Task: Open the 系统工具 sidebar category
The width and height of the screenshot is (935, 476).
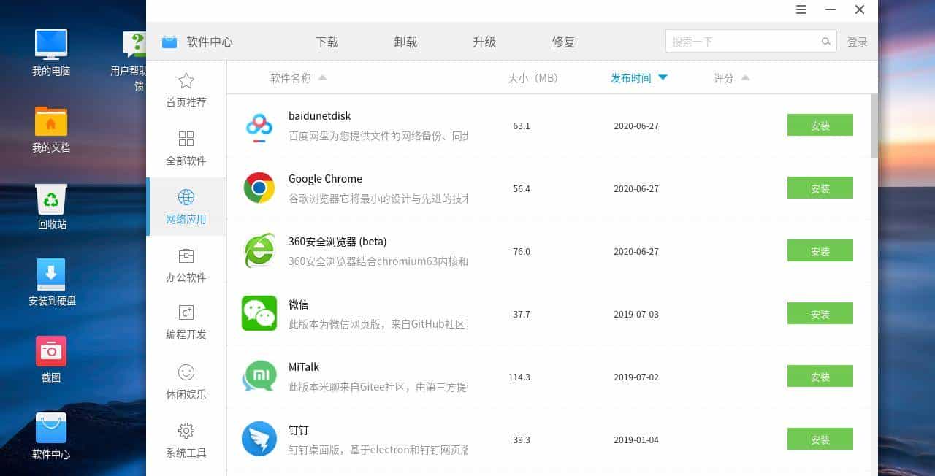Action: pyautogui.click(x=186, y=438)
